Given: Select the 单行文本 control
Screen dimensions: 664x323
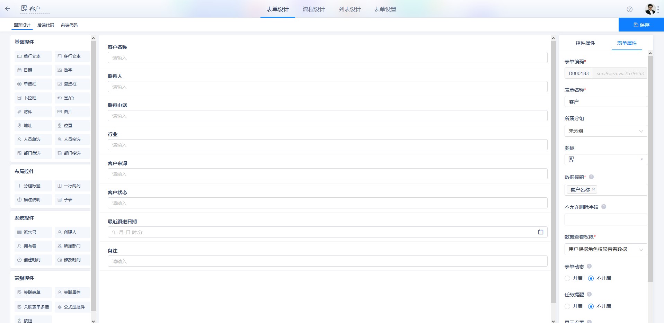Looking at the screenshot, I should tap(33, 56).
